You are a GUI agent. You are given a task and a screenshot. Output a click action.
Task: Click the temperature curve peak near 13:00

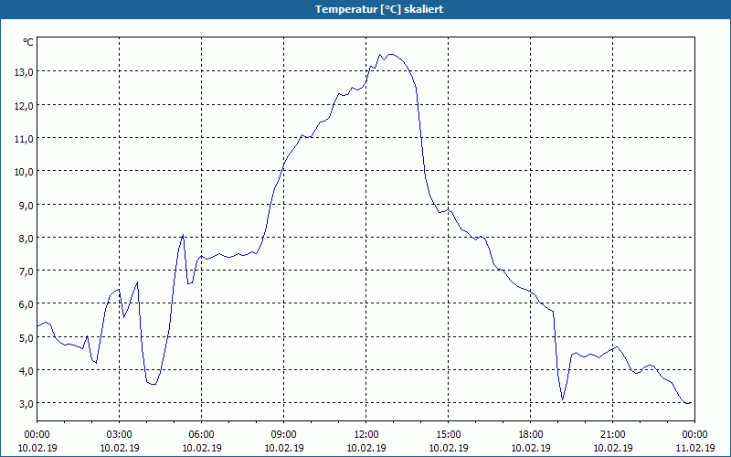[x=392, y=55]
